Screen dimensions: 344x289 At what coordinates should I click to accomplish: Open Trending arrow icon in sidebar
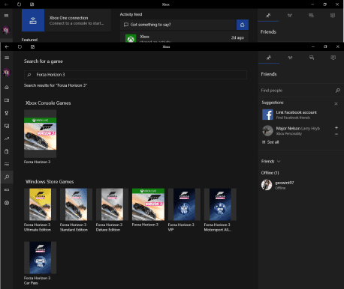click(7, 139)
